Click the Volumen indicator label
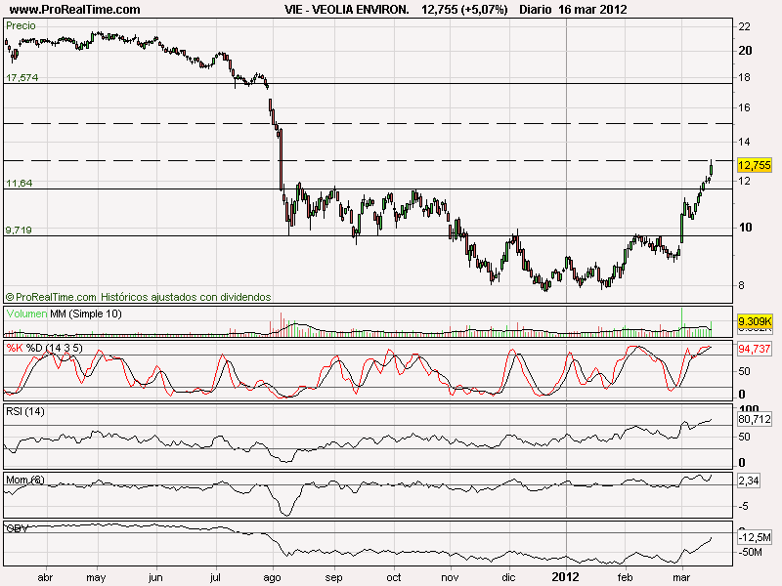 [26, 314]
